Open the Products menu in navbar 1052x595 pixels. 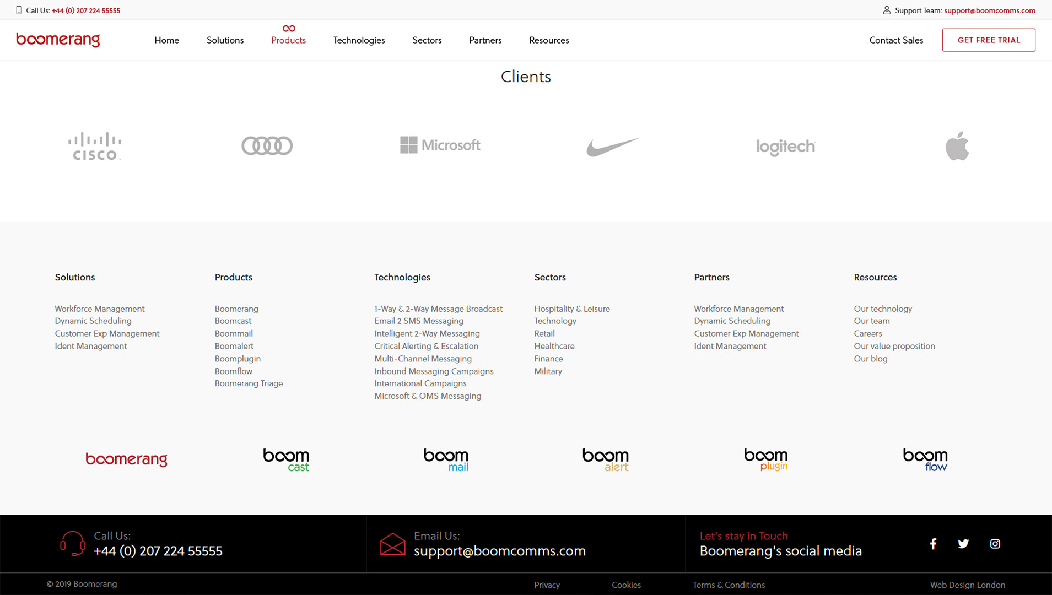coord(288,40)
